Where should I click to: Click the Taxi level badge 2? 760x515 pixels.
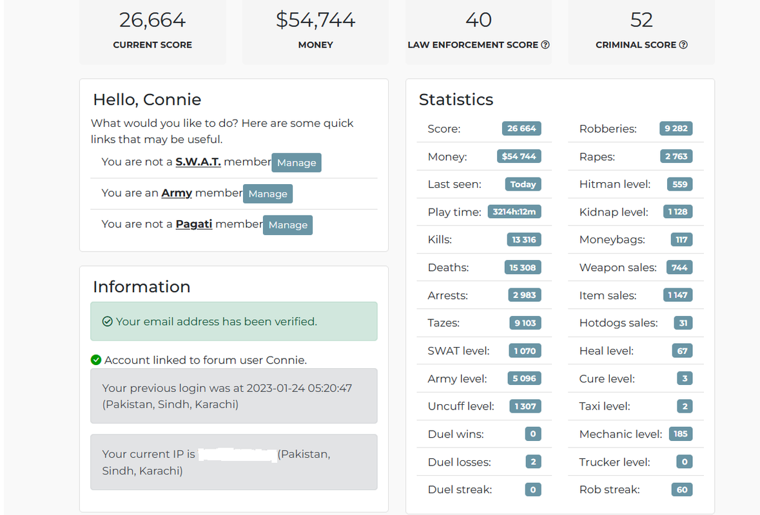pyautogui.click(x=685, y=406)
